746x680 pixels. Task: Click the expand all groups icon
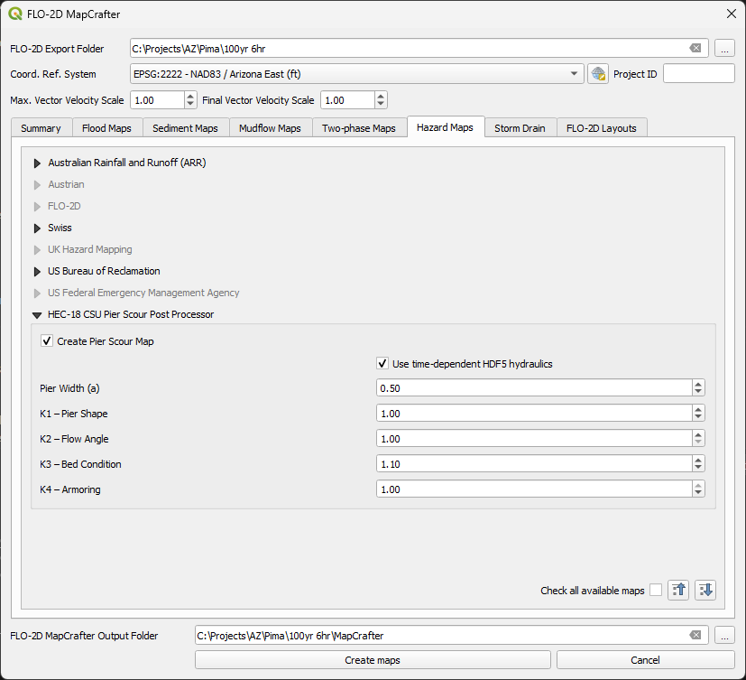pos(705,590)
